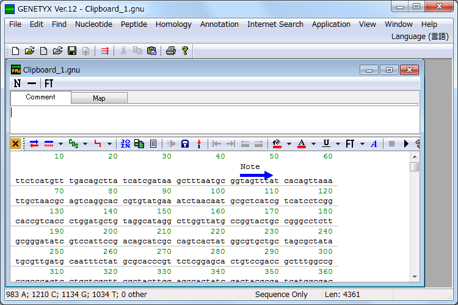Click the Language menu item

420,37
